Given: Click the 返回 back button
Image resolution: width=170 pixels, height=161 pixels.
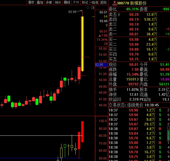Looking at the screenshot, I should click(103, 2).
